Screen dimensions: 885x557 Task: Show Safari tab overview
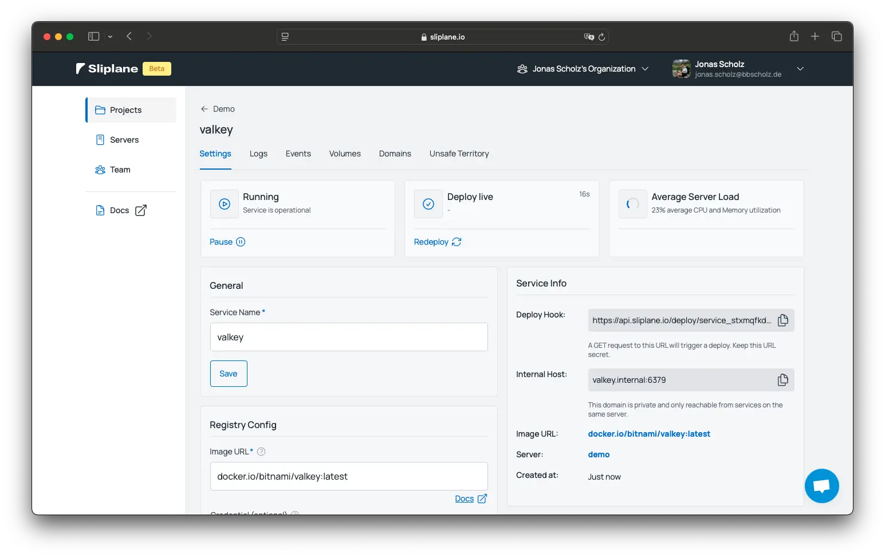coord(836,36)
